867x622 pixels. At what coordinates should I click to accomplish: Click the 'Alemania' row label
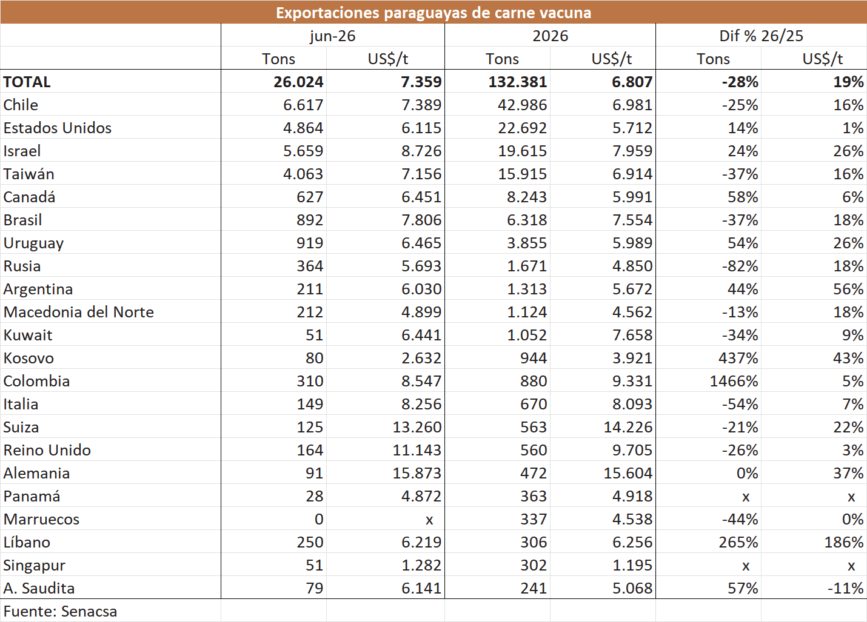pos(36,473)
